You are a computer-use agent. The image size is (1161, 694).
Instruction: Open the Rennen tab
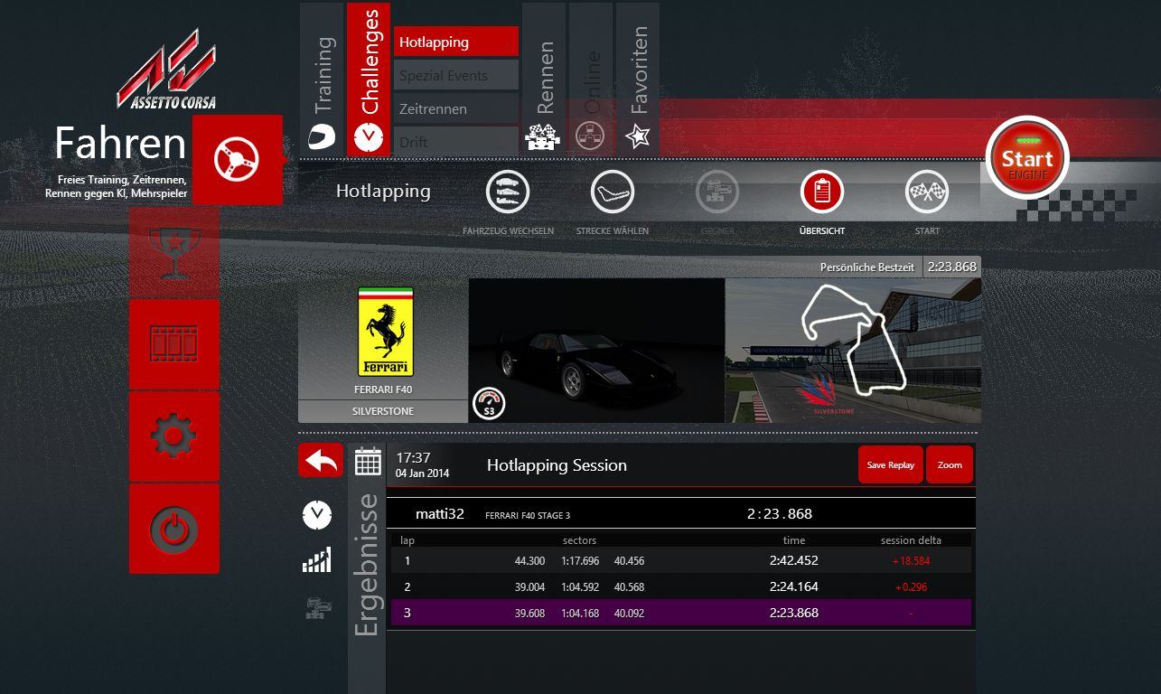pos(544,79)
